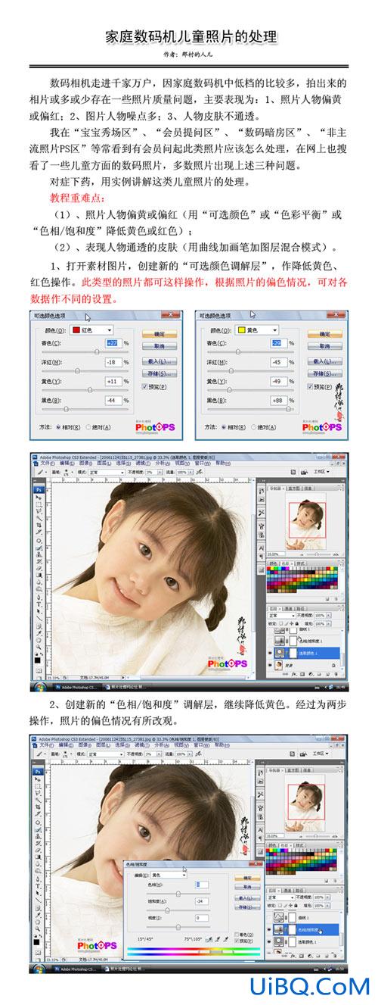The height and width of the screenshot is (1005, 378).
Task: Click Adobe Photoshop CS3 button in upper taskbar
Action: tap(79, 687)
